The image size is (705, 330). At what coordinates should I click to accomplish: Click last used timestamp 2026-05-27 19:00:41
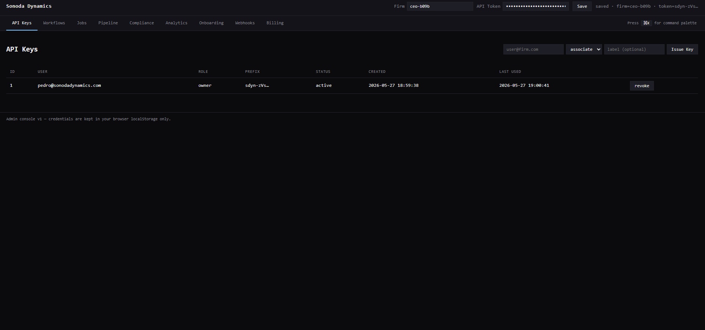tap(524, 85)
